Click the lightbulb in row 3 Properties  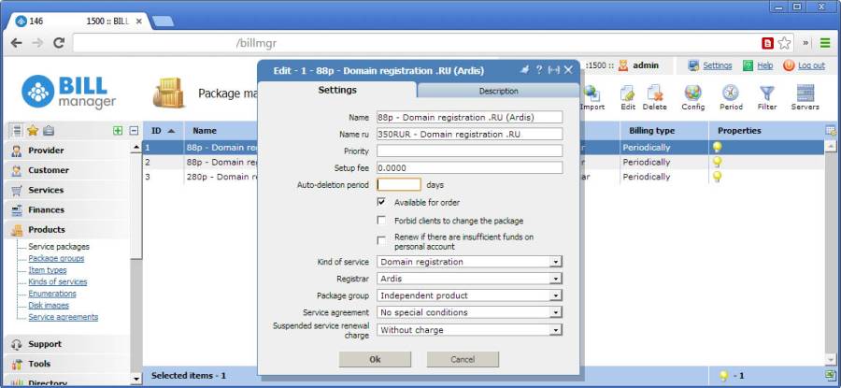tap(717, 177)
